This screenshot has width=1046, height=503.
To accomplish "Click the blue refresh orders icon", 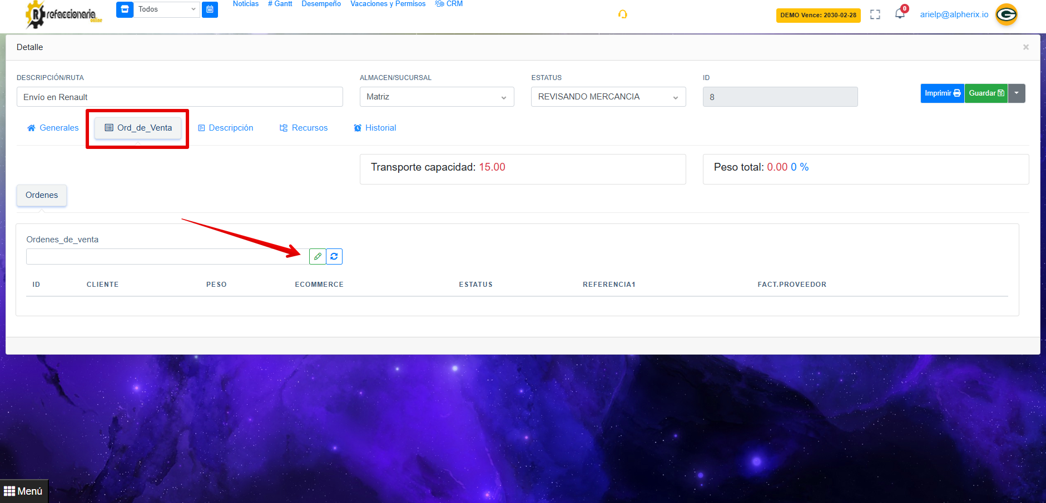I will click(x=334, y=256).
